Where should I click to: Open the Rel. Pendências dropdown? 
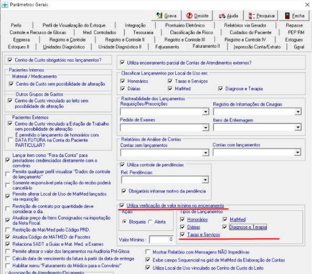205,180
